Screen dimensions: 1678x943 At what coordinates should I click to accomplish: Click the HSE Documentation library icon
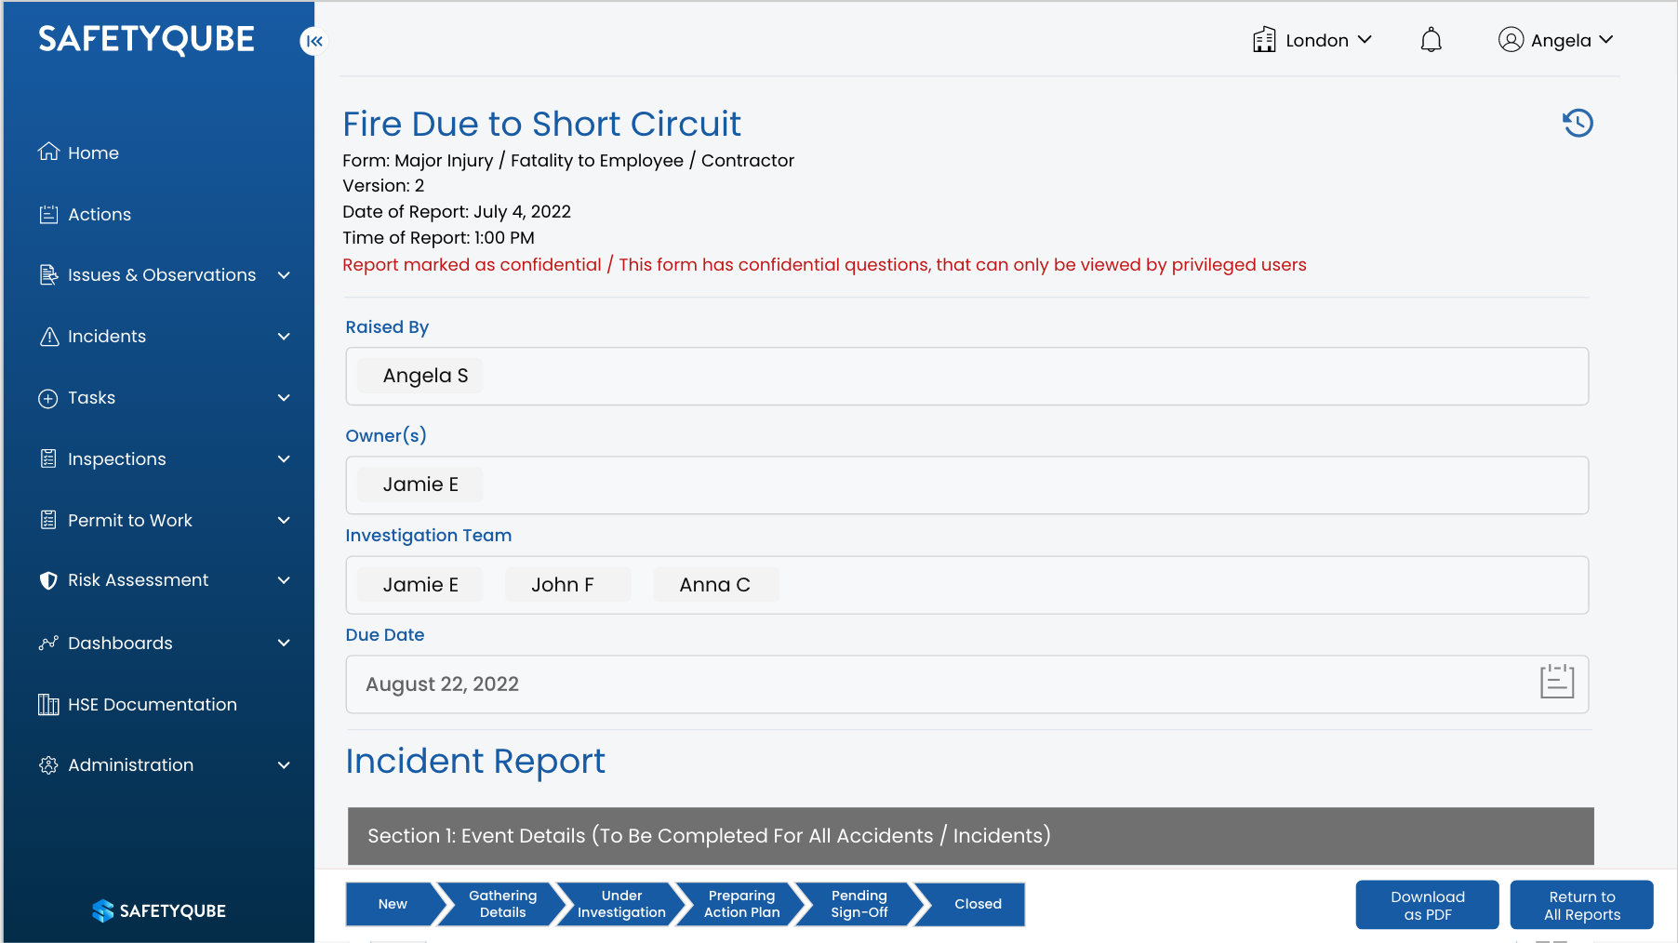point(48,705)
